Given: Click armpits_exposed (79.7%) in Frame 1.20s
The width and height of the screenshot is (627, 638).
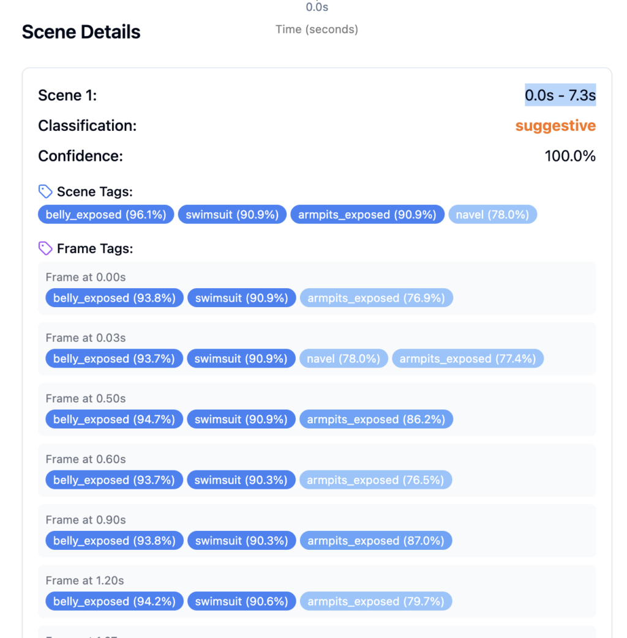Looking at the screenshot, I should coord(376,601).
